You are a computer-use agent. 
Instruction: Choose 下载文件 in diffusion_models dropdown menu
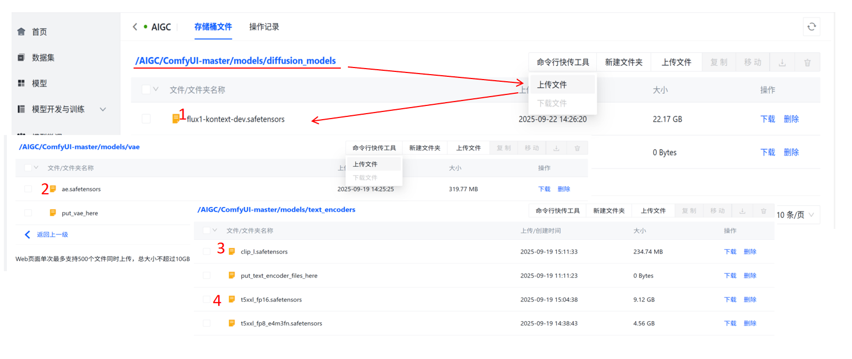click(562, 103)
